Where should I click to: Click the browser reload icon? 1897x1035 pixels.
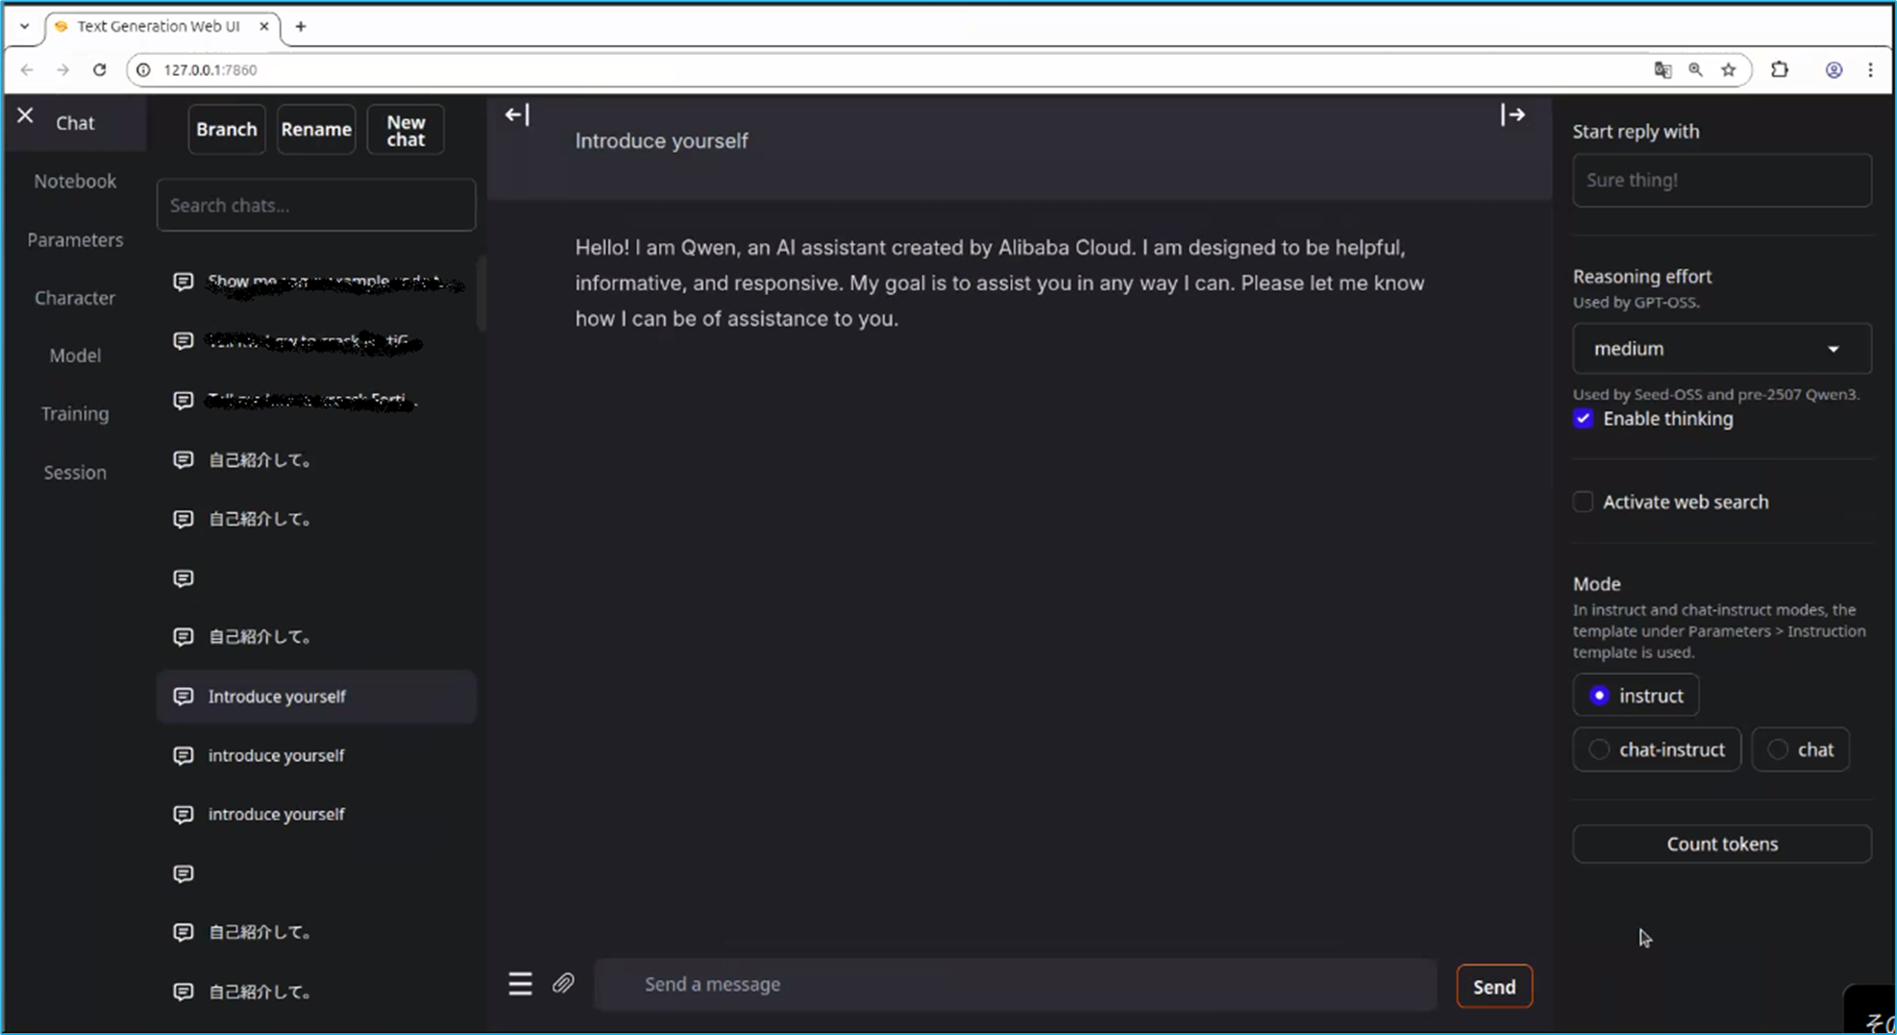pos(99,70)
